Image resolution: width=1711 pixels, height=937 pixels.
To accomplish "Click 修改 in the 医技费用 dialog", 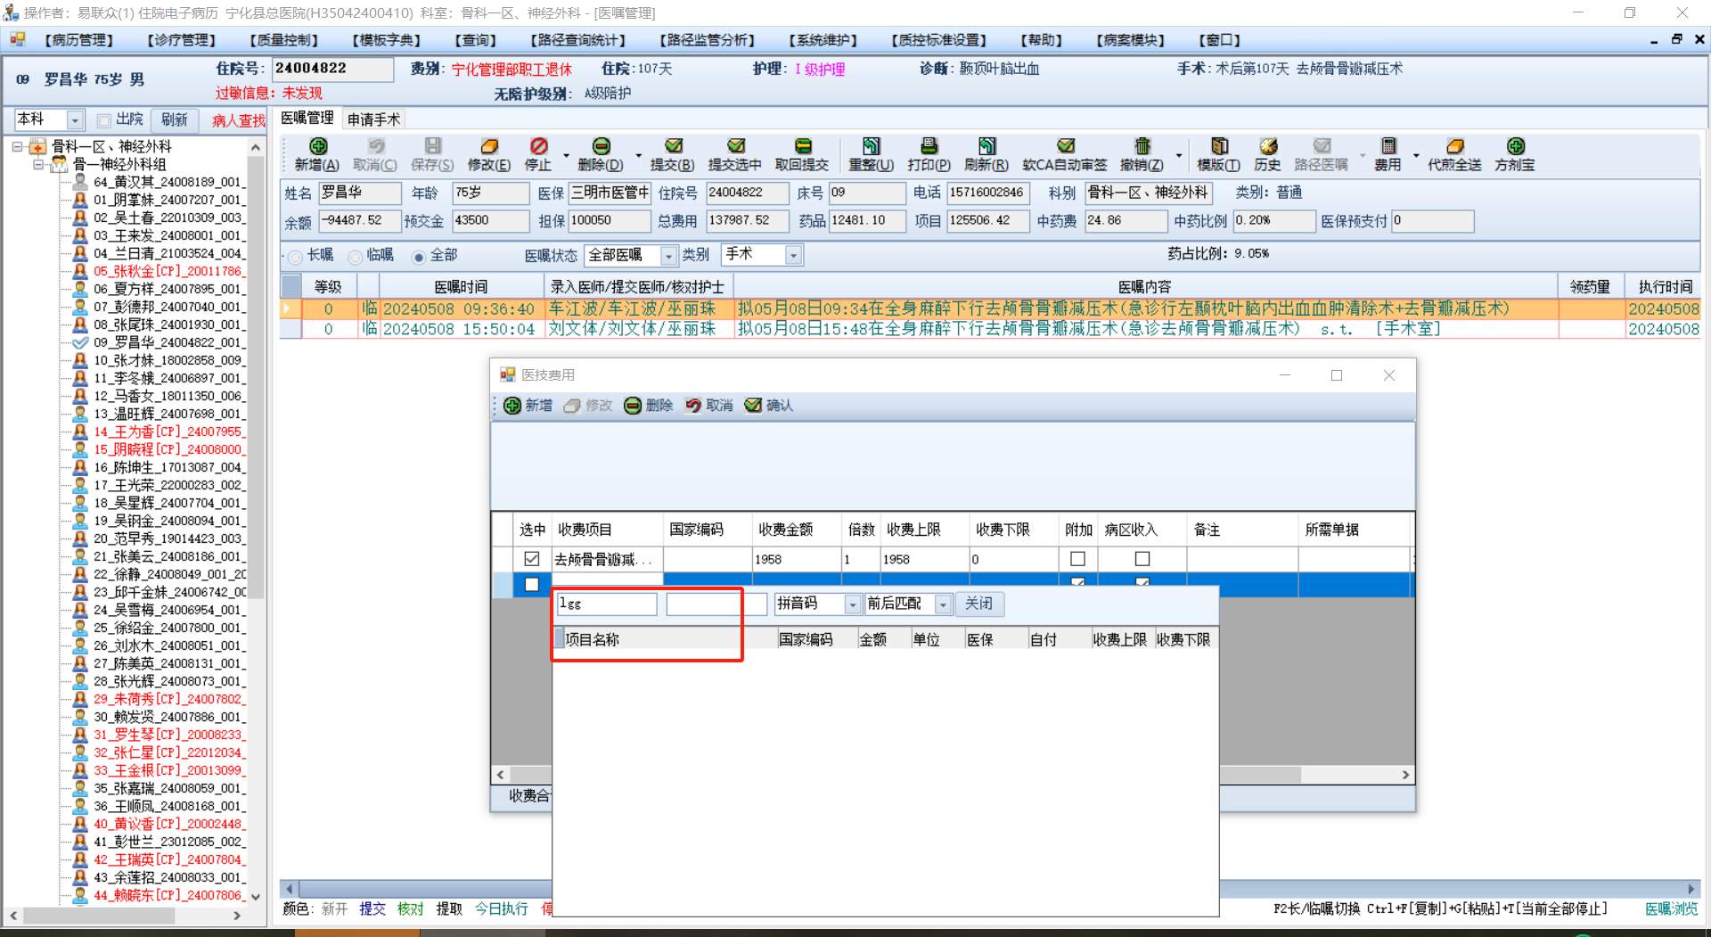I will click(x=588, y=406).
